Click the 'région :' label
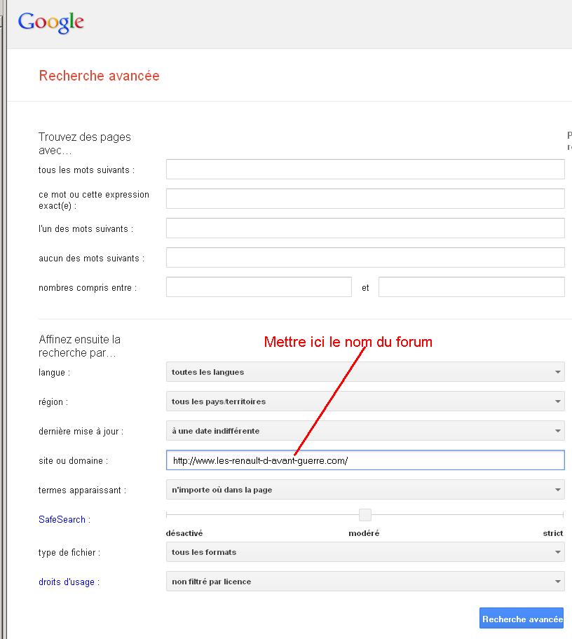572x639 pixels. [53, 401]
